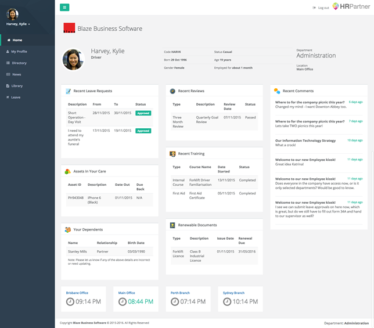Open the Brisbane Office link
The image size is (374, 328).
point(77,293)
